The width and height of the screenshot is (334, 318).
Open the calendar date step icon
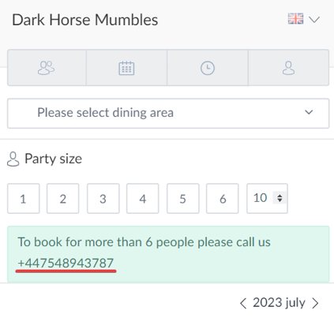point(126,68)
